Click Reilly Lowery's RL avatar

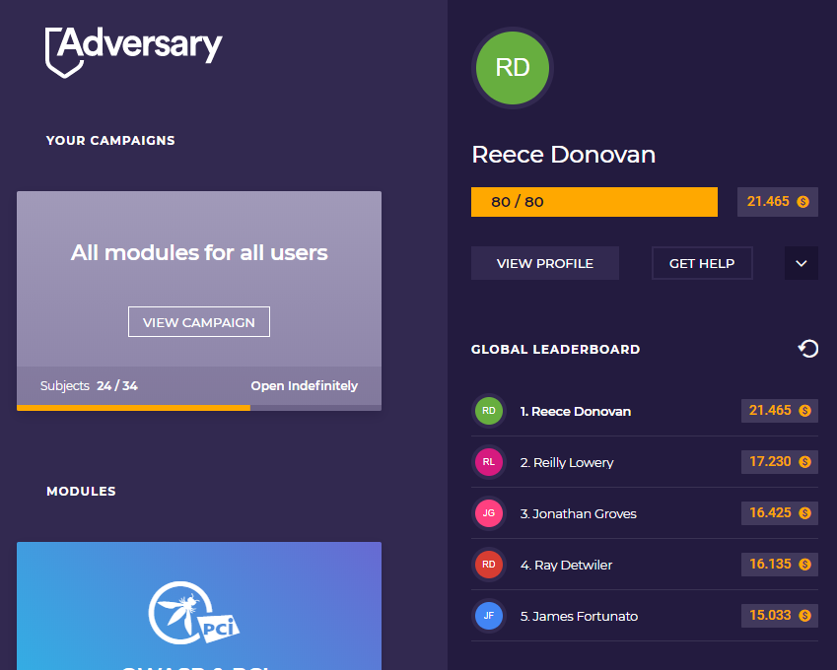point(489,462)
